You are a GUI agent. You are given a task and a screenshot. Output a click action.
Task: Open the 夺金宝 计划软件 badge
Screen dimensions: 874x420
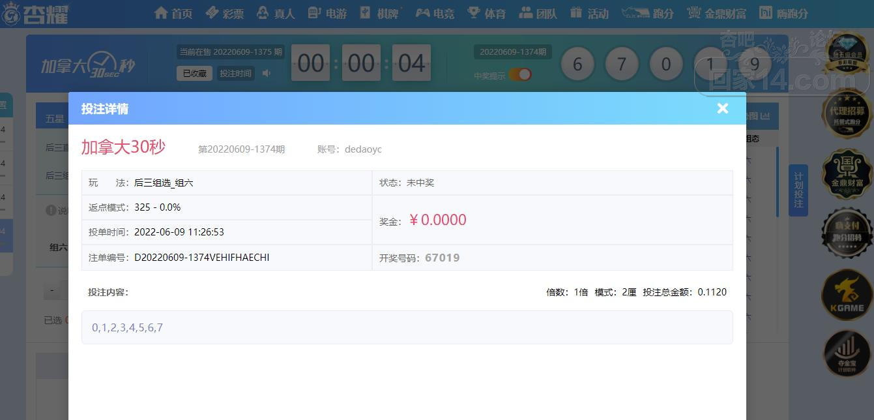pyautogui.click(x=847, y=354)
